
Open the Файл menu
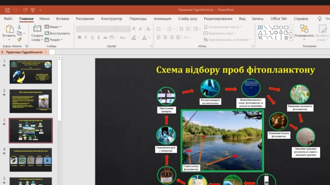tap(8, 18)
